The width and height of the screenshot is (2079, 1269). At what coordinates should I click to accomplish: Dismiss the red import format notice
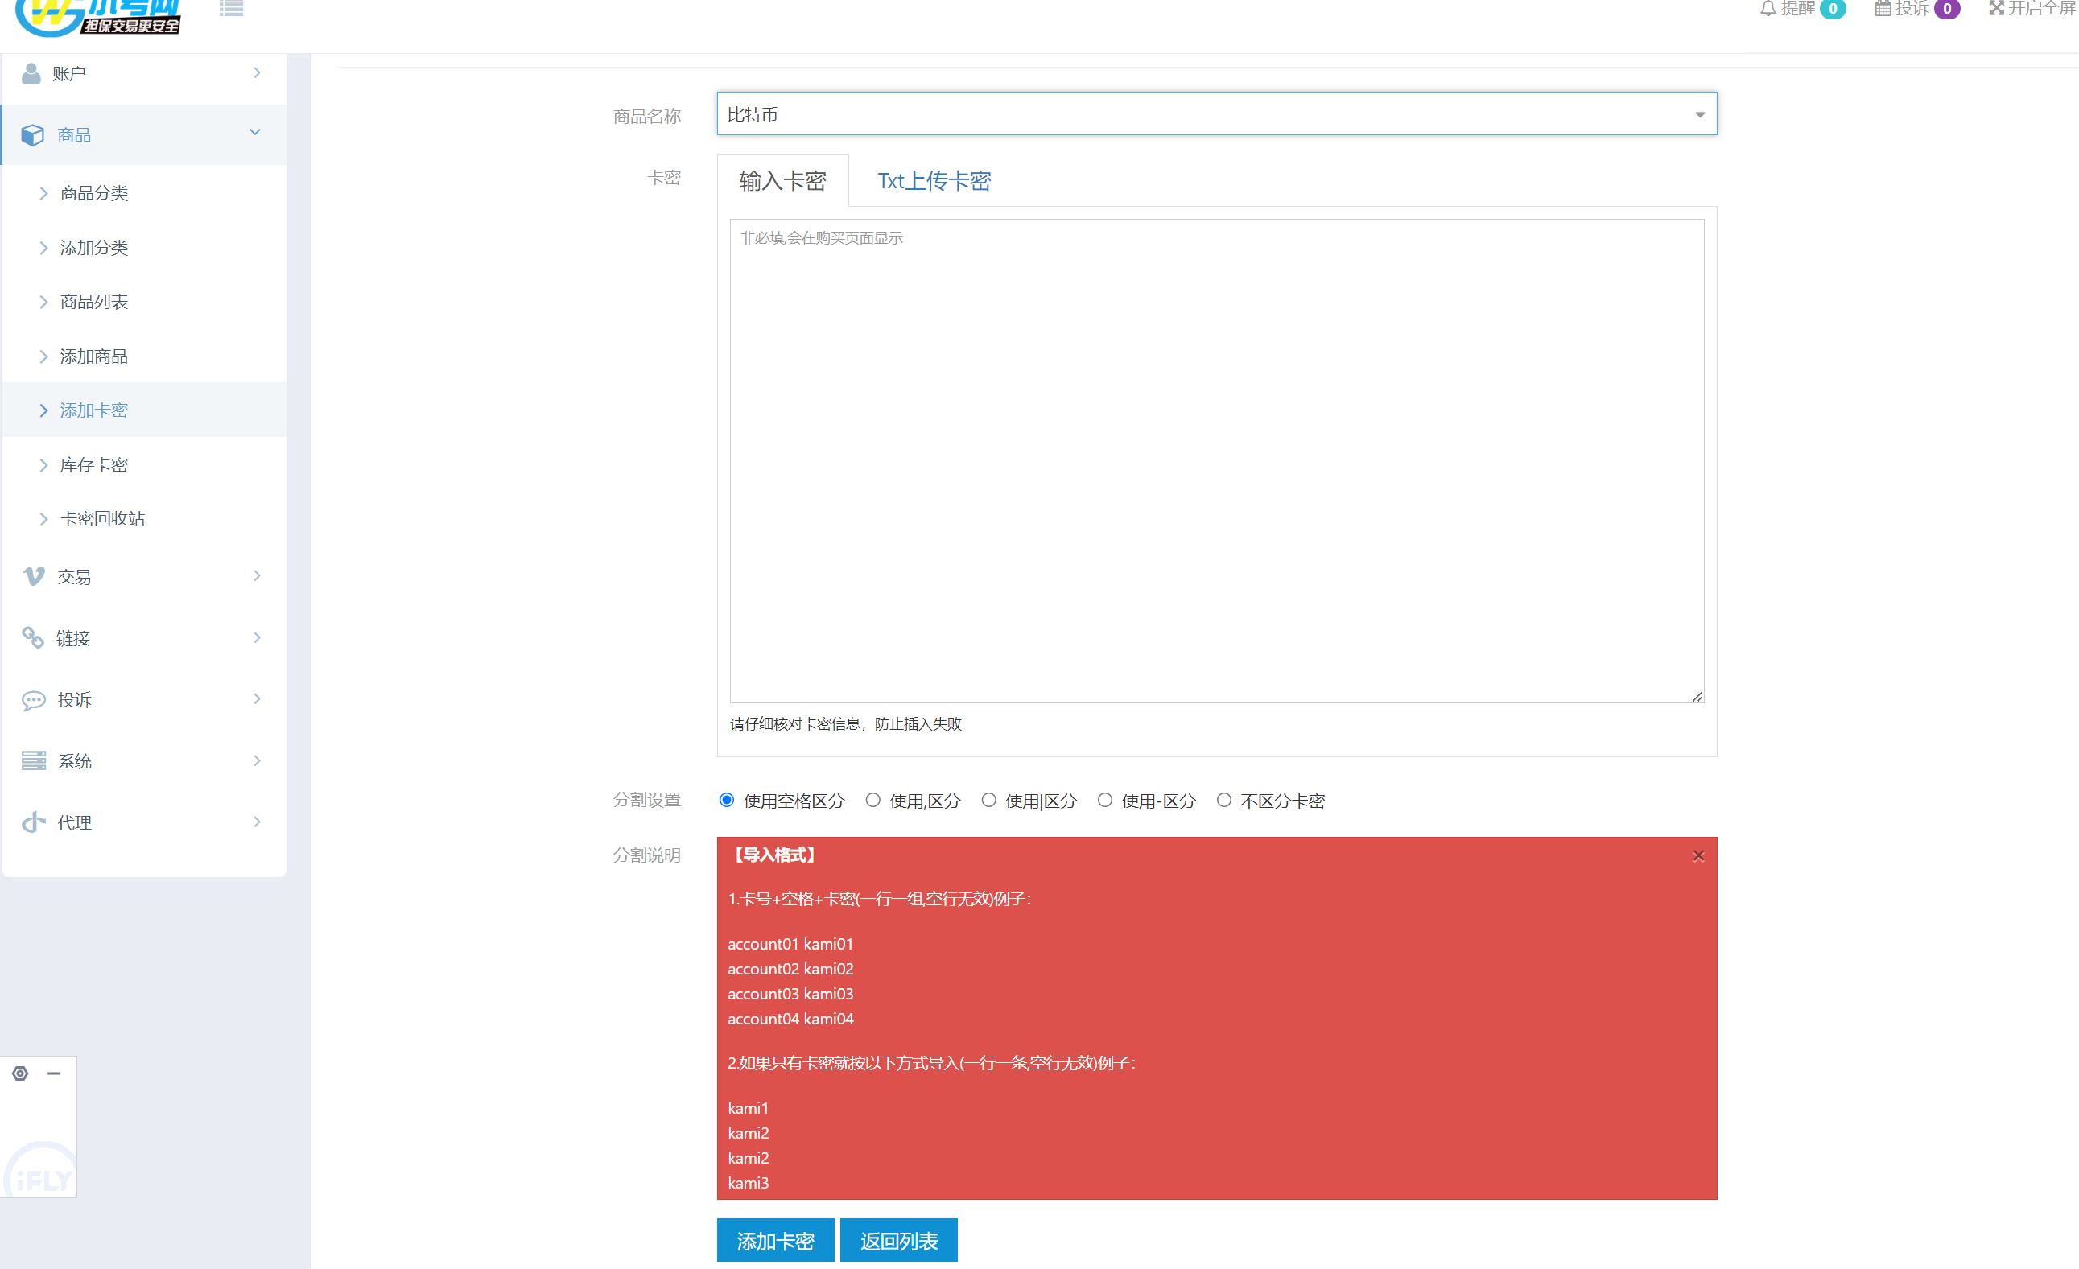pyautogui.click(x=1697, y=855)
